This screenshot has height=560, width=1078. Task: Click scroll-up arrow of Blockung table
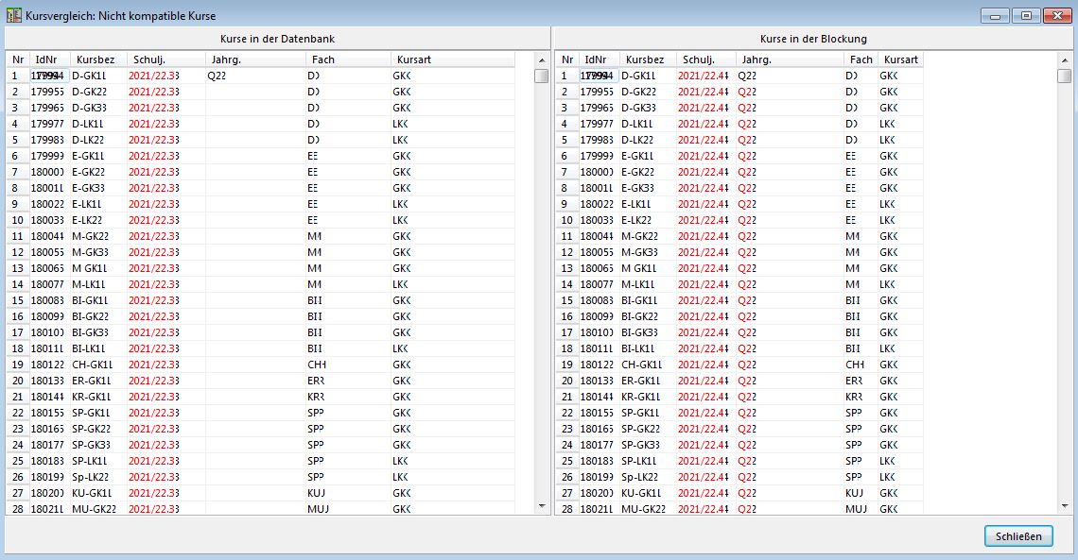pyautogui.click(x=1064, y=60)
